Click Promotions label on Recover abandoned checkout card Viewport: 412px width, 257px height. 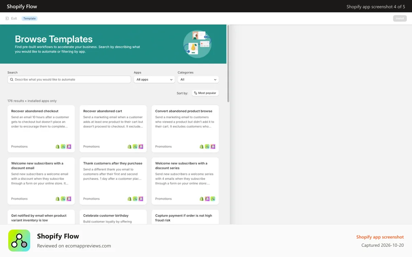pos(19,147)
